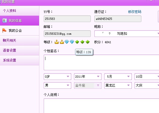Click the orange flag icon for 我的公会
The height and width of the screenshot is (113, 159).
point(4,31)
